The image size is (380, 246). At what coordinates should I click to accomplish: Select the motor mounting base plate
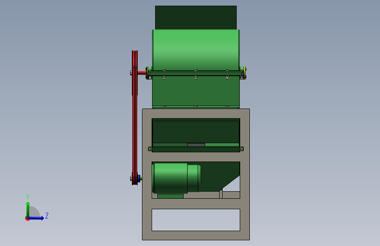[170, 196]
